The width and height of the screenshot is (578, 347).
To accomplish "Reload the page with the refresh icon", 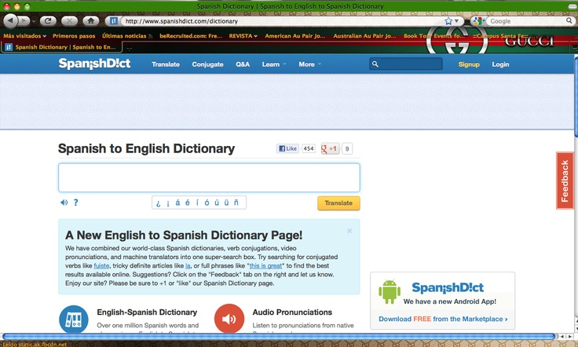I will 49,20.
